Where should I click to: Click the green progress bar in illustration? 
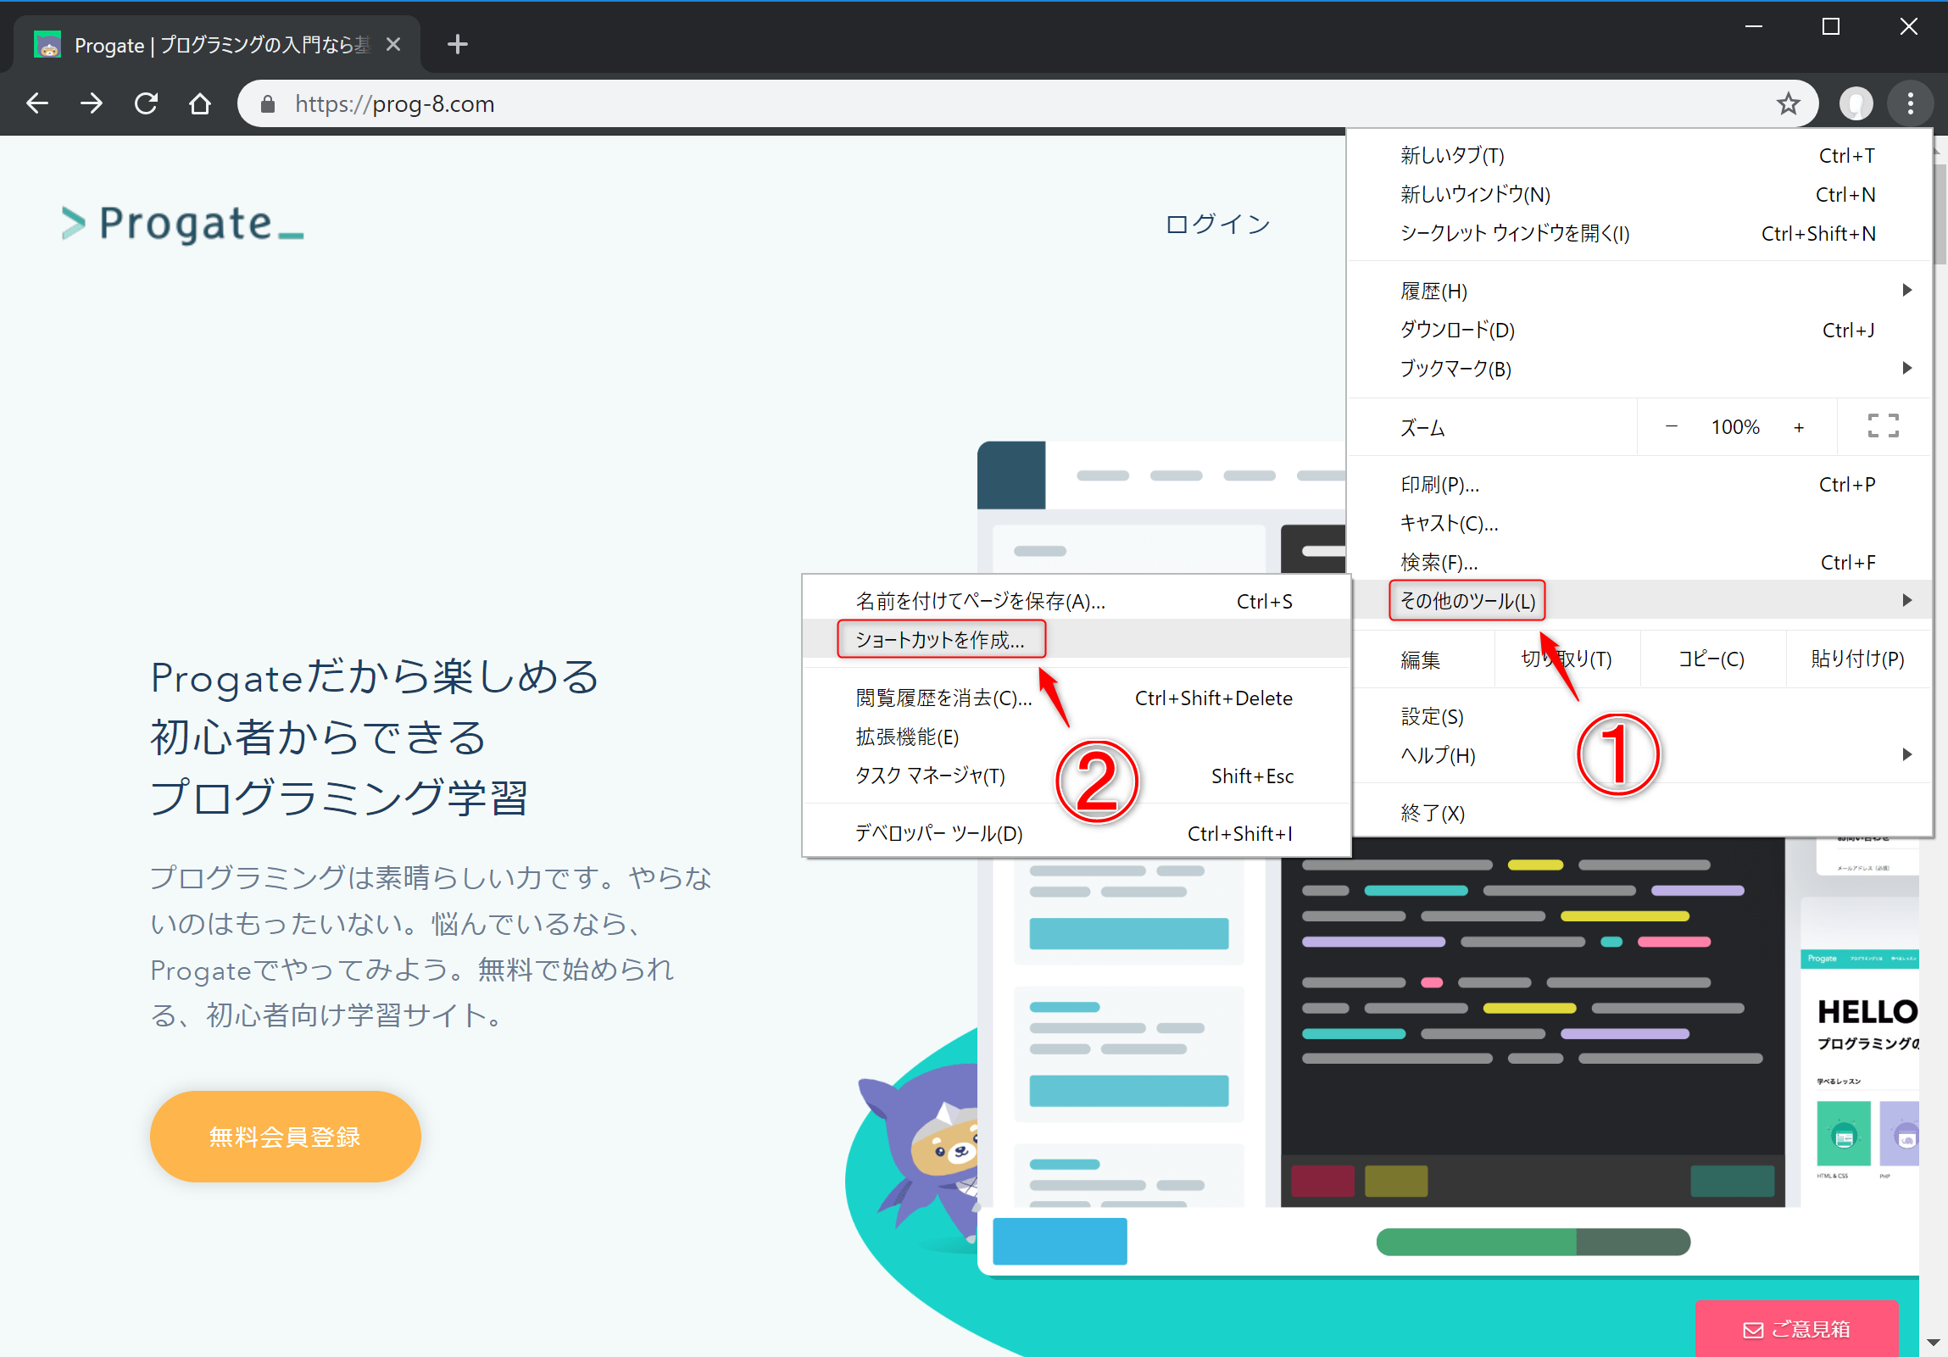coord(1533,1242)
